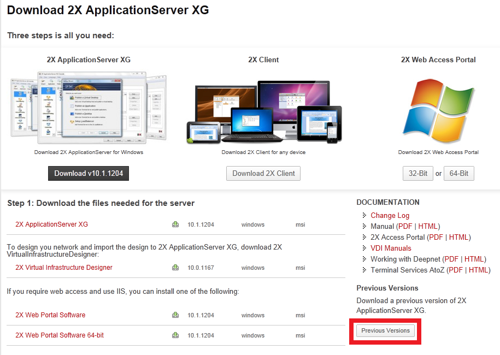
Task: Follow the 2X Web Portal Software 64-bit link
Action: click(x=60, y=335)
